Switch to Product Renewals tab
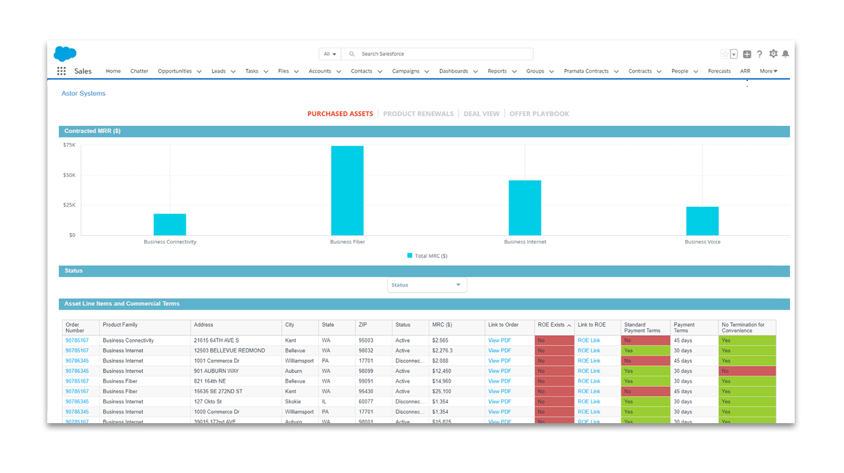 [x=418, y=114]
